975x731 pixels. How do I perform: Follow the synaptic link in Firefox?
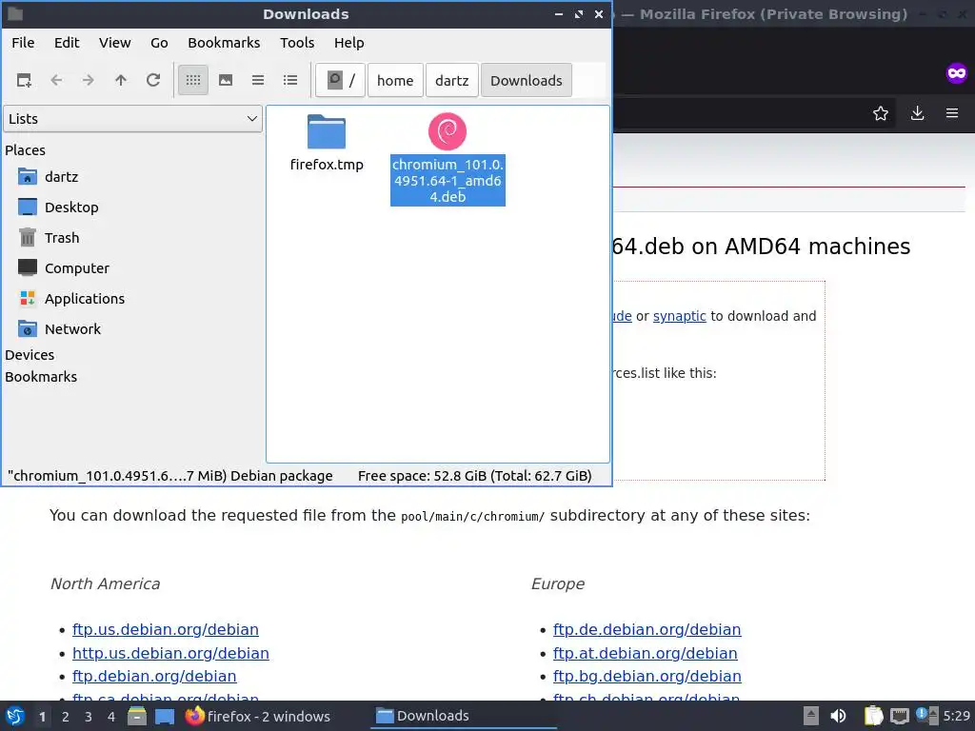(679, 316)
